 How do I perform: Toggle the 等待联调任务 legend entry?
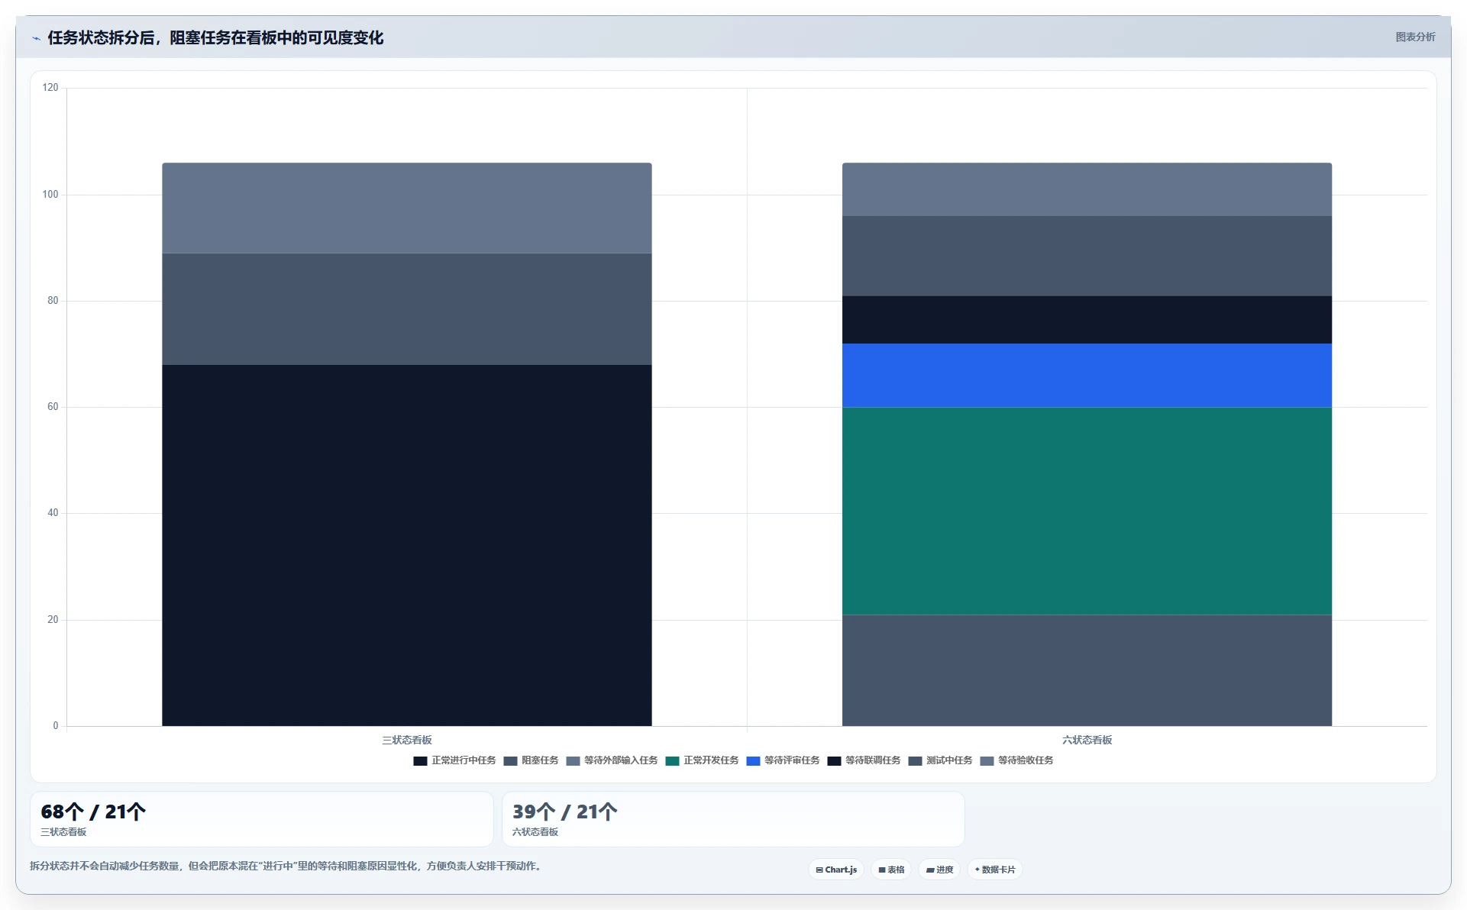(864, 760)
